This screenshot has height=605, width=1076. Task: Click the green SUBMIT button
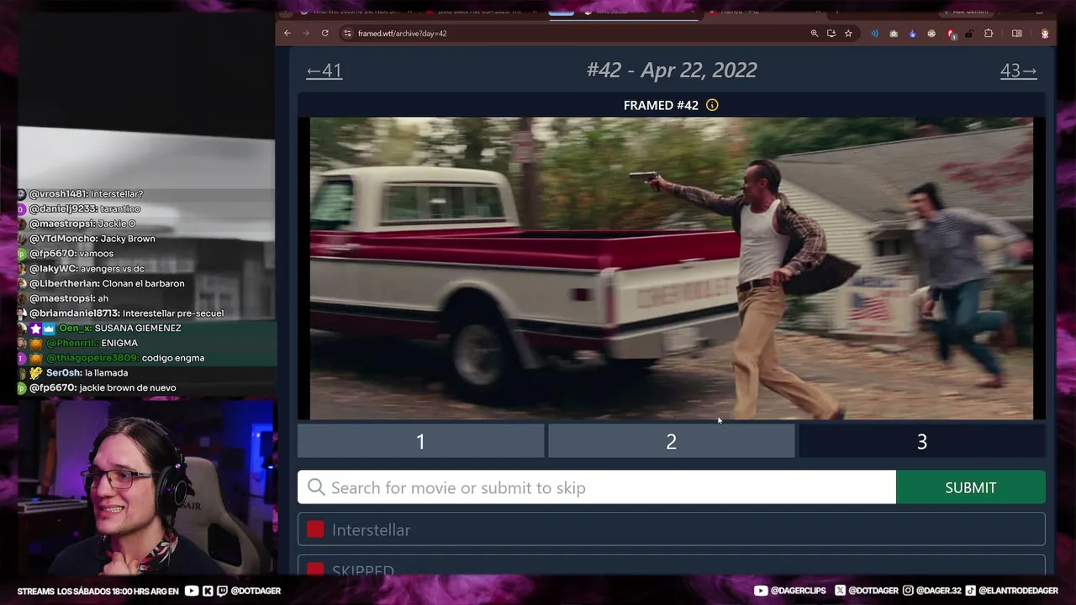971,487
